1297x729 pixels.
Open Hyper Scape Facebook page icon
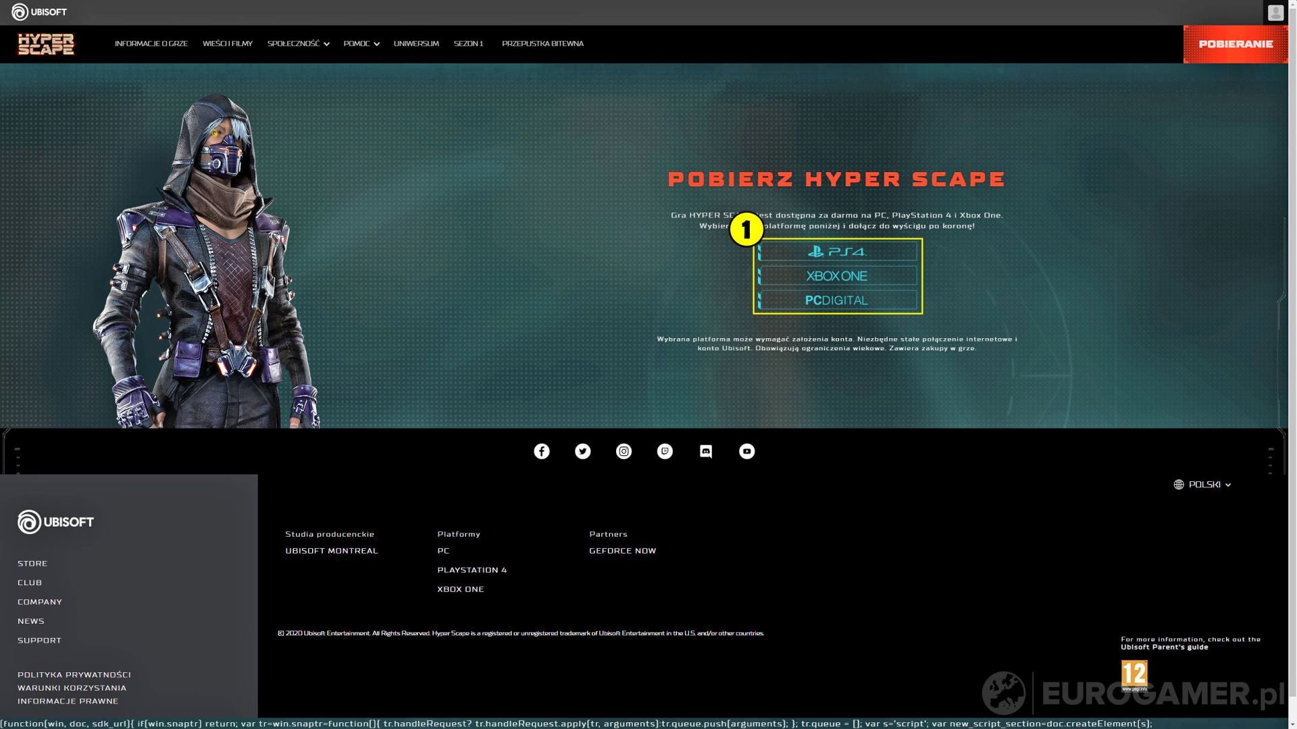(x=542, y=452)
